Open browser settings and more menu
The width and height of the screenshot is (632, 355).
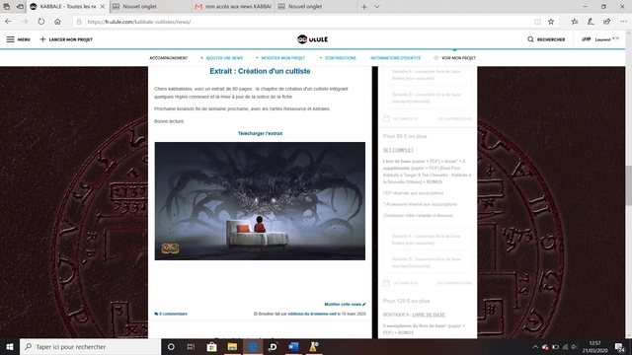[623, 22]
